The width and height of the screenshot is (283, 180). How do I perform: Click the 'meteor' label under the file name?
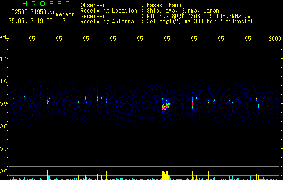[x=65, y=14]
